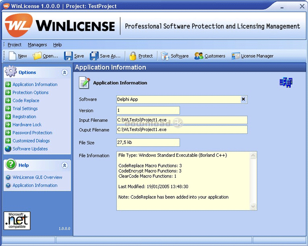Screen dimensions: 308x246
Task: Open Software Updates section
Action: [x=30, y=149]
